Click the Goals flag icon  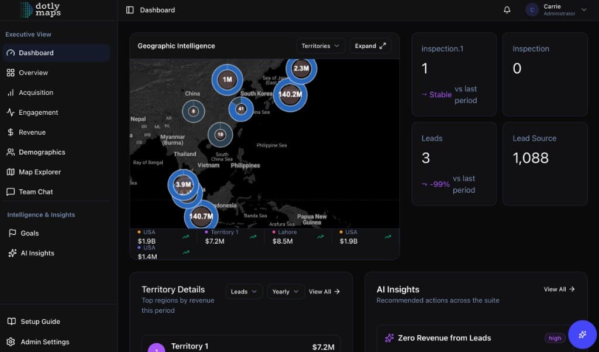(x=12, y=233)
